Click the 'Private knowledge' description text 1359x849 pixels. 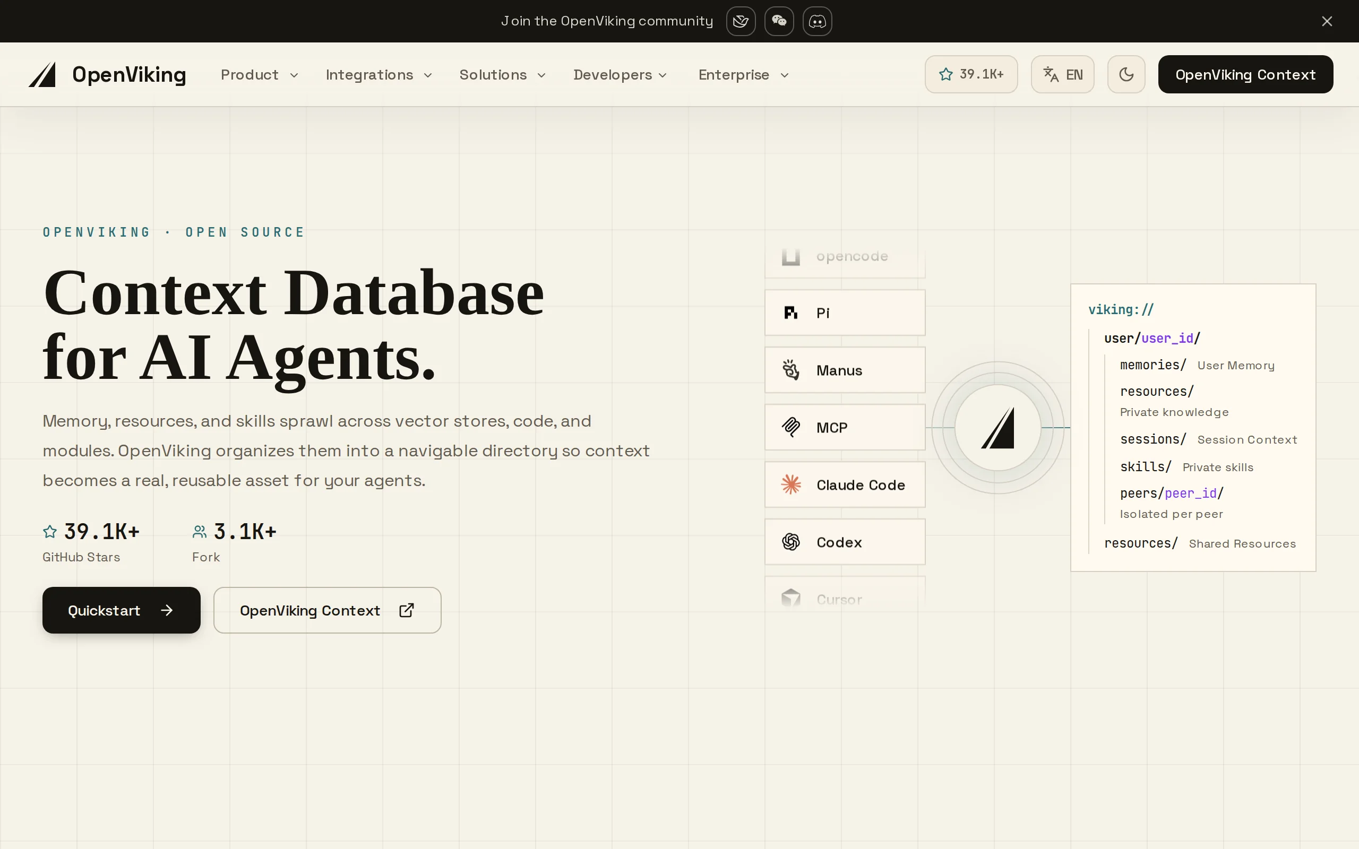(1174, 412)
